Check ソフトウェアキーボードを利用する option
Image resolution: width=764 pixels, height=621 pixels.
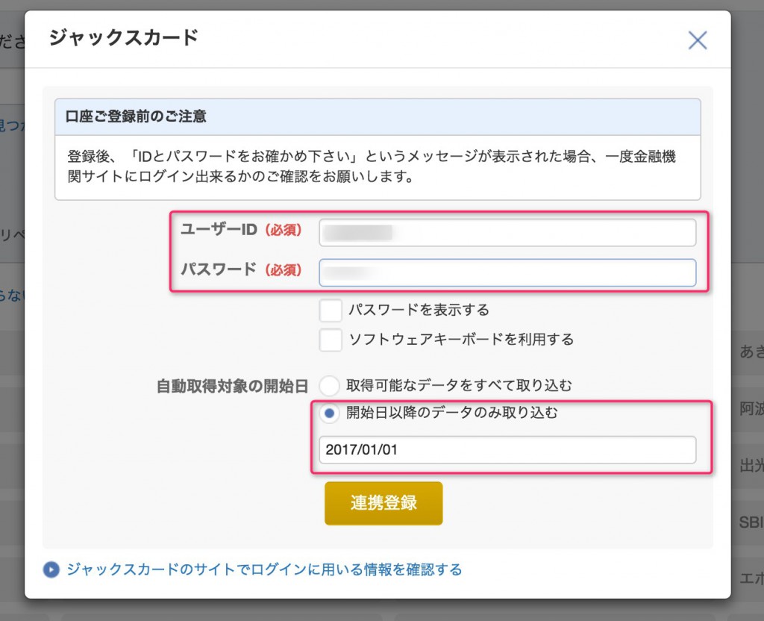point(331,340)
